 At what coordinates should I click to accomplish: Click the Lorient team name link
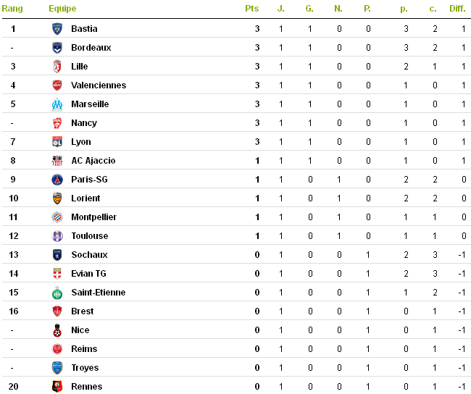(86, 198)
